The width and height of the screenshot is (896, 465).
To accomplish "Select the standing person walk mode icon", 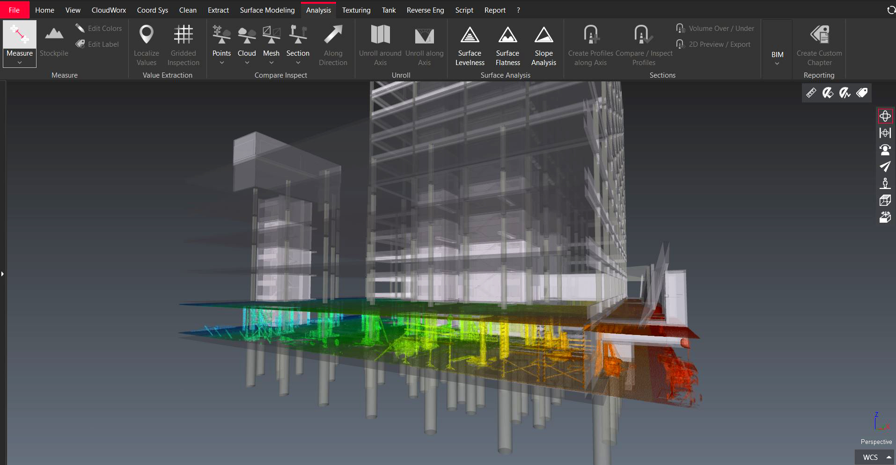I will click(885, 183).
